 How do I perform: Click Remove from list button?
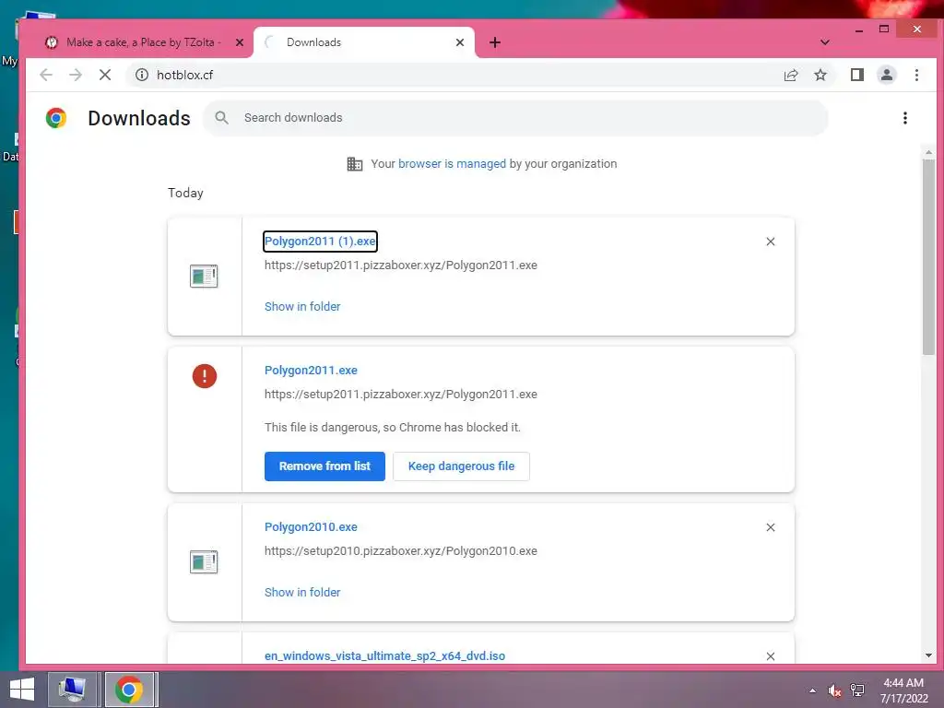pos(324,466)
